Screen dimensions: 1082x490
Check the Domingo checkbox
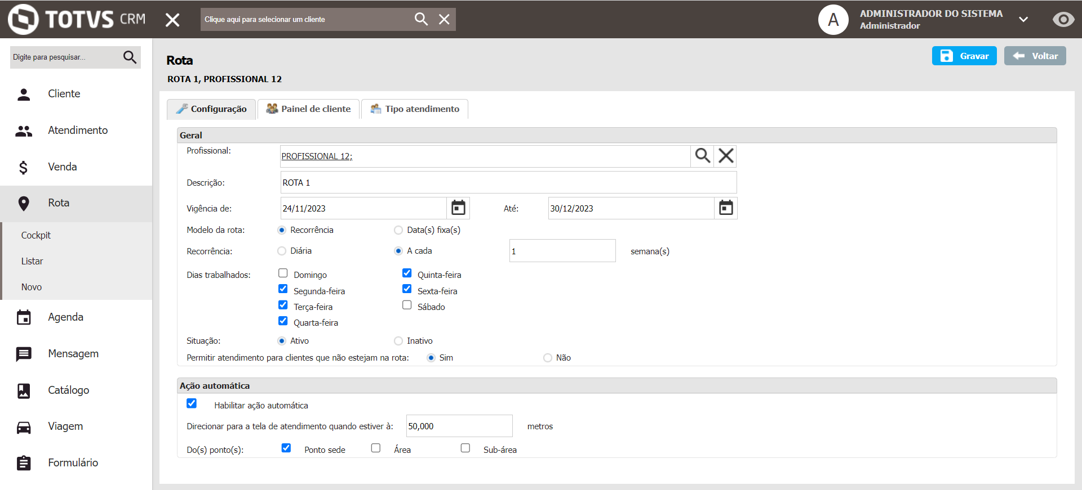(283, 273)
